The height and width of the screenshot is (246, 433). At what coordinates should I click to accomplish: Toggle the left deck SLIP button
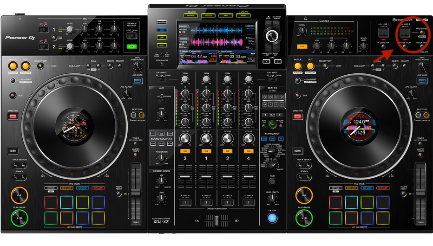coord(13,96)
